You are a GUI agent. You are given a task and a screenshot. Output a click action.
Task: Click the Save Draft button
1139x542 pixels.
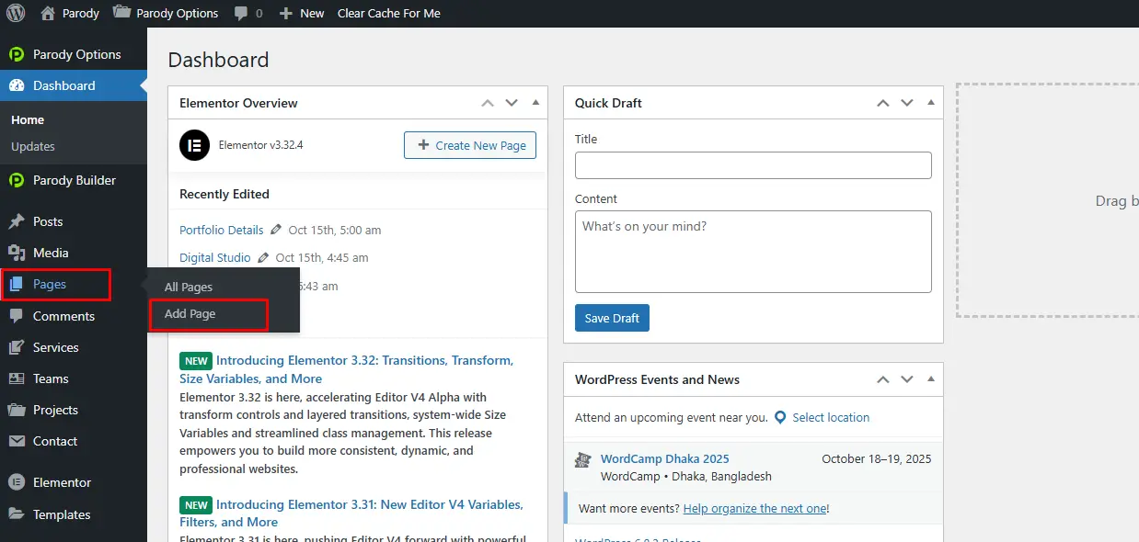tap(612, 318)
